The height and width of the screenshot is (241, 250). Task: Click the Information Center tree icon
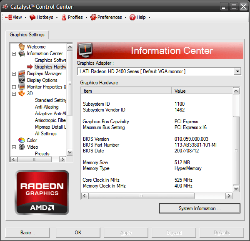pyautogui.click(x=22, y=53)
